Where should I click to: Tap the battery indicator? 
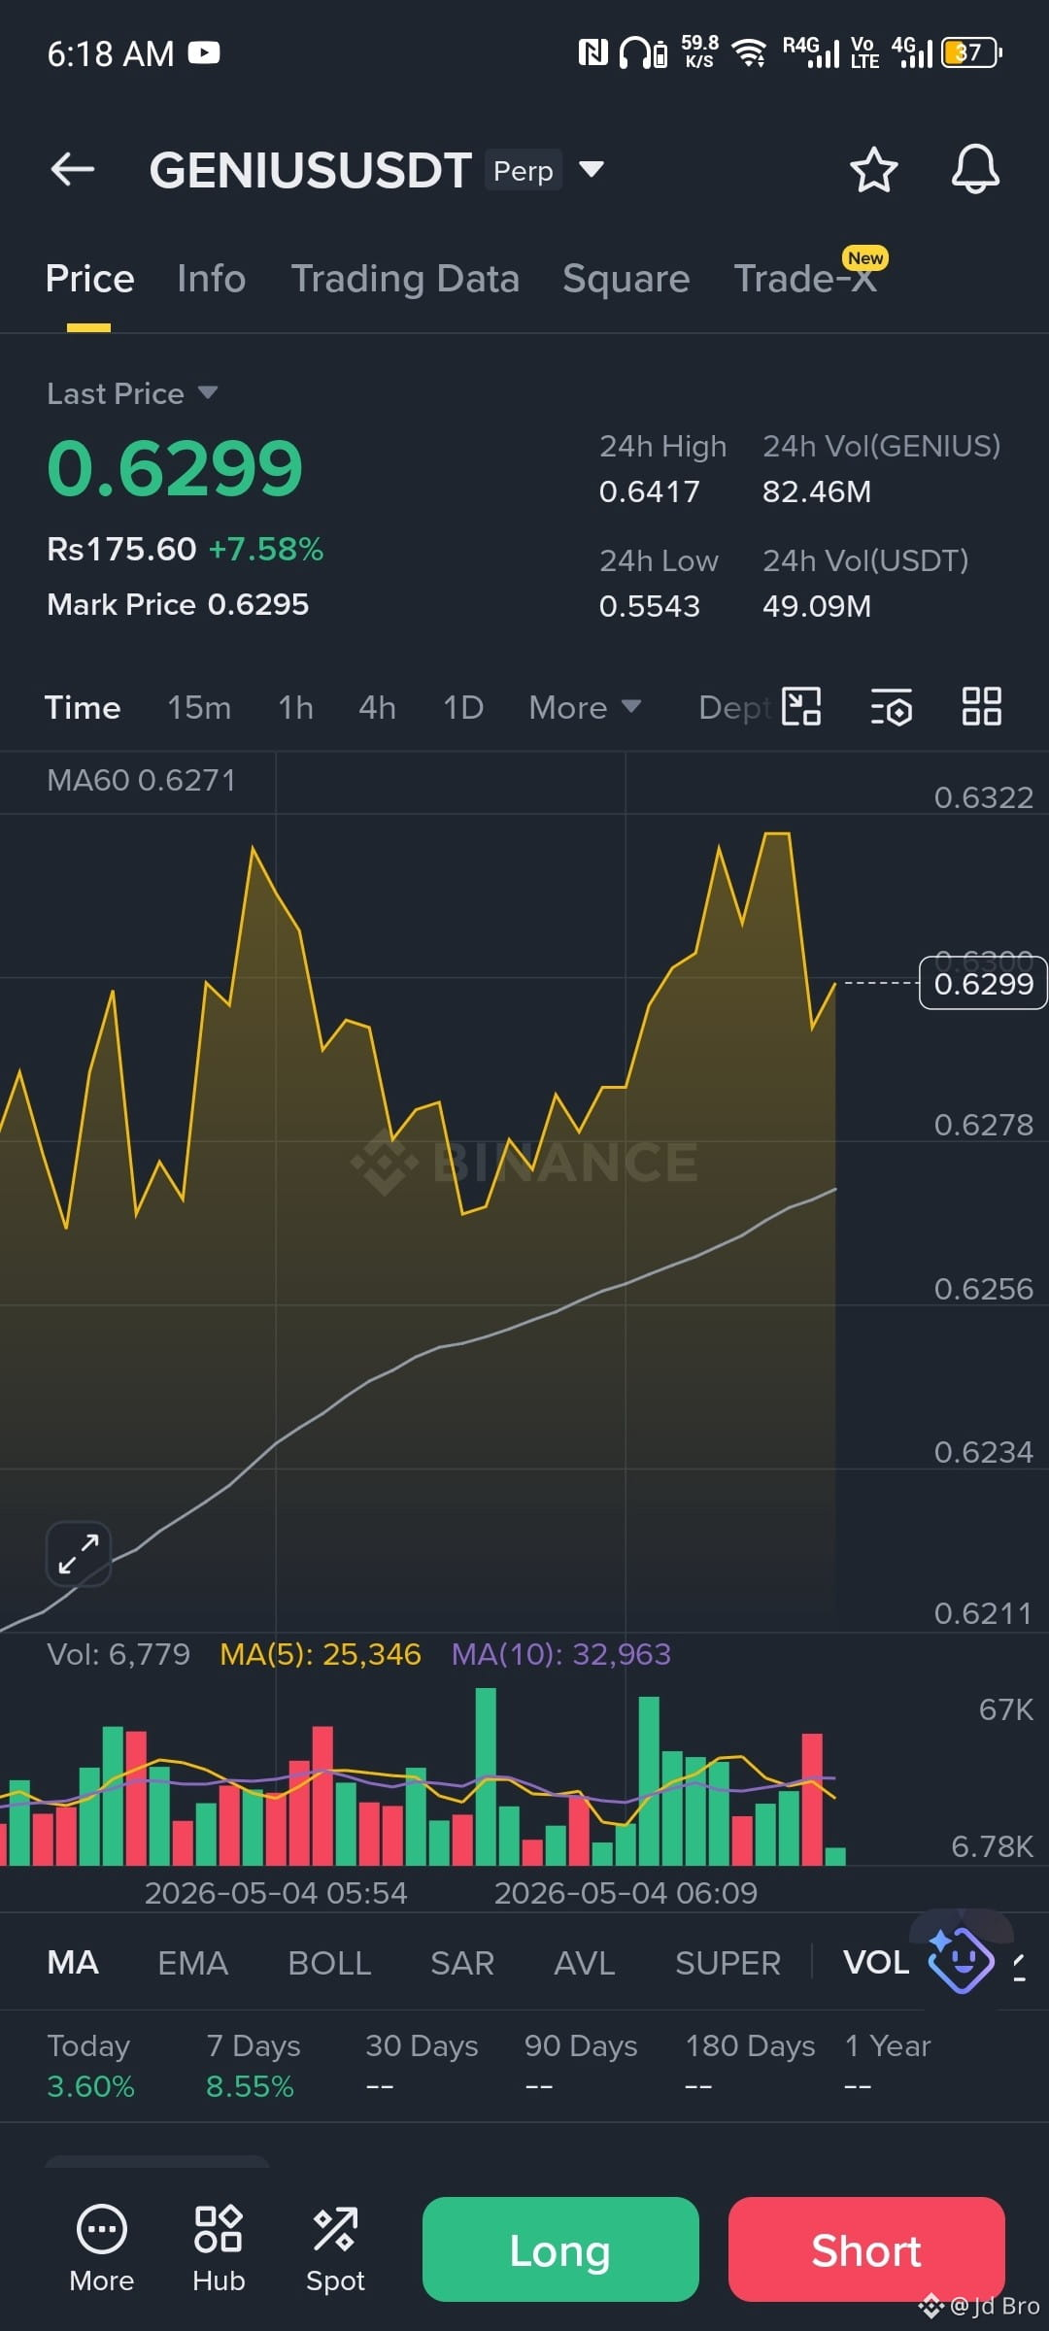coord(972,52)
